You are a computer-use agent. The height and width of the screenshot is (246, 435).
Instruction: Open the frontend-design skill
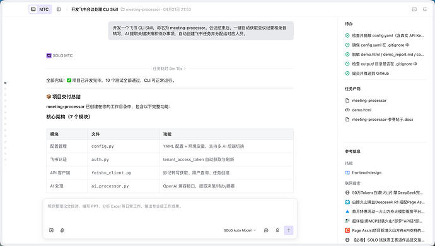point(366,172)
